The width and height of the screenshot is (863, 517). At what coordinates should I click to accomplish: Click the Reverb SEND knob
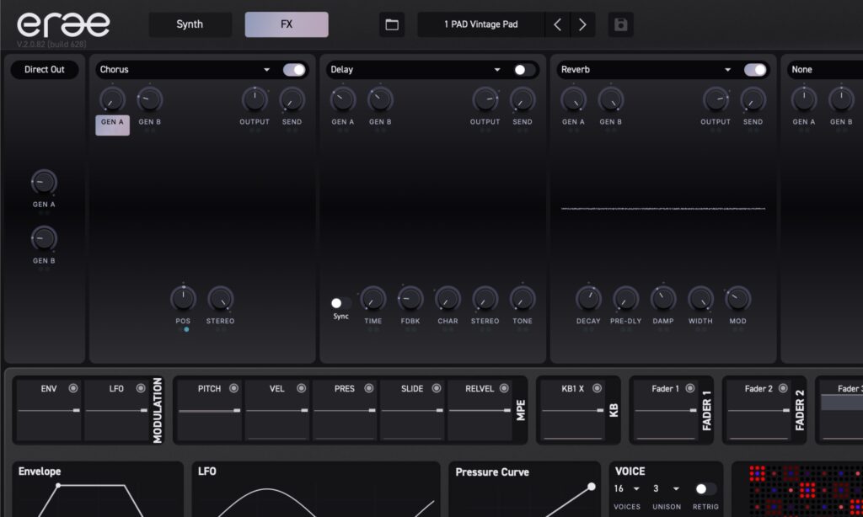pos(753,99)
